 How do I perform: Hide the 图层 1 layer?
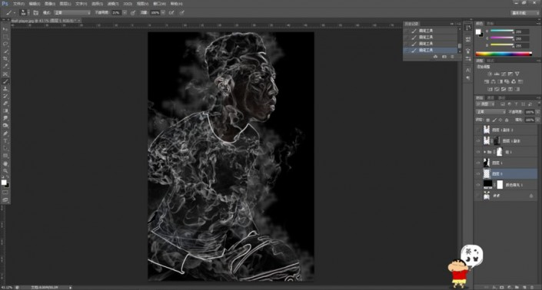478,163
